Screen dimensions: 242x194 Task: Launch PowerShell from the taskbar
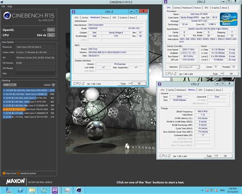pos(20,190)
